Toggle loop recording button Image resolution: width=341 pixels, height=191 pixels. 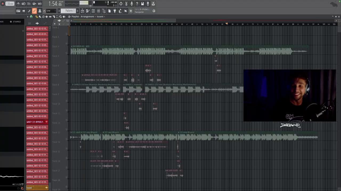point(40,4)
